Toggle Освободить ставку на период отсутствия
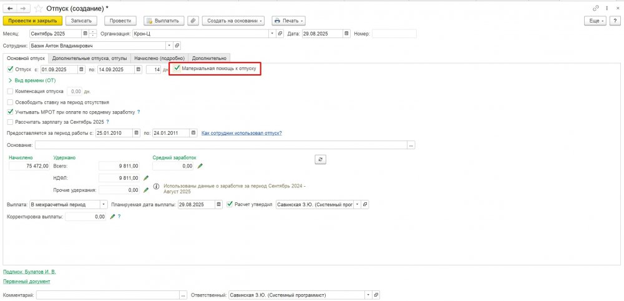The image size is (624, 301). pyautogui.click(x=10, y=102)
